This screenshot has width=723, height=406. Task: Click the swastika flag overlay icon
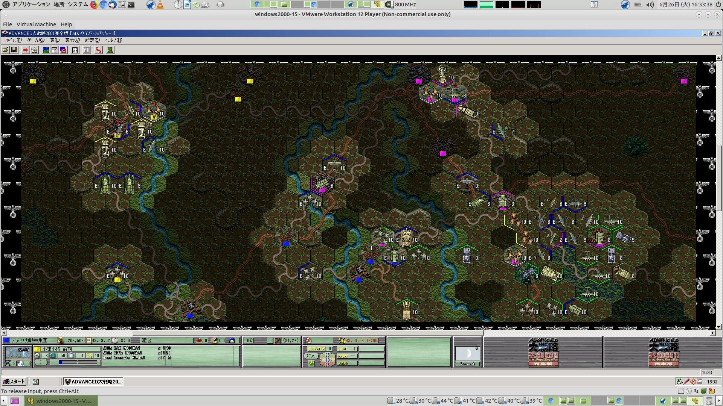(x=63, y=50)
